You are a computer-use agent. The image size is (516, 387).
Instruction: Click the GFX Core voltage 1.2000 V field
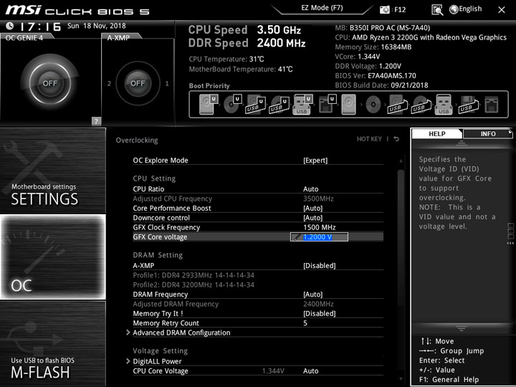point(319,237)
